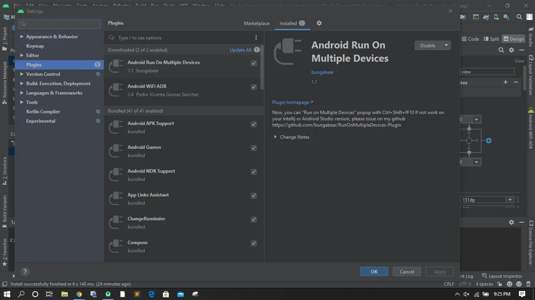The image size is (535, 300).
Task: Toggle Android NDK Support checkbox
Action: pyautogui.click(x=254, y=172)
